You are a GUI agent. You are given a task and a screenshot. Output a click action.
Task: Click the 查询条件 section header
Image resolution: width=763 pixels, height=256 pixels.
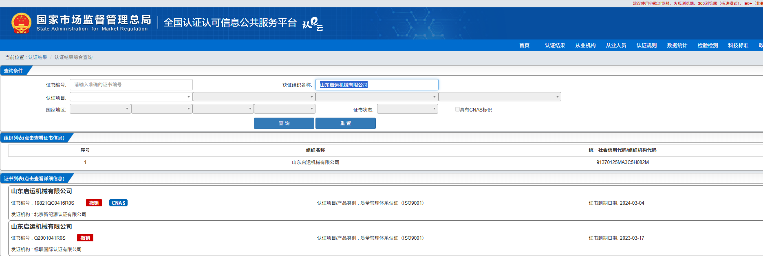point(13,71)
